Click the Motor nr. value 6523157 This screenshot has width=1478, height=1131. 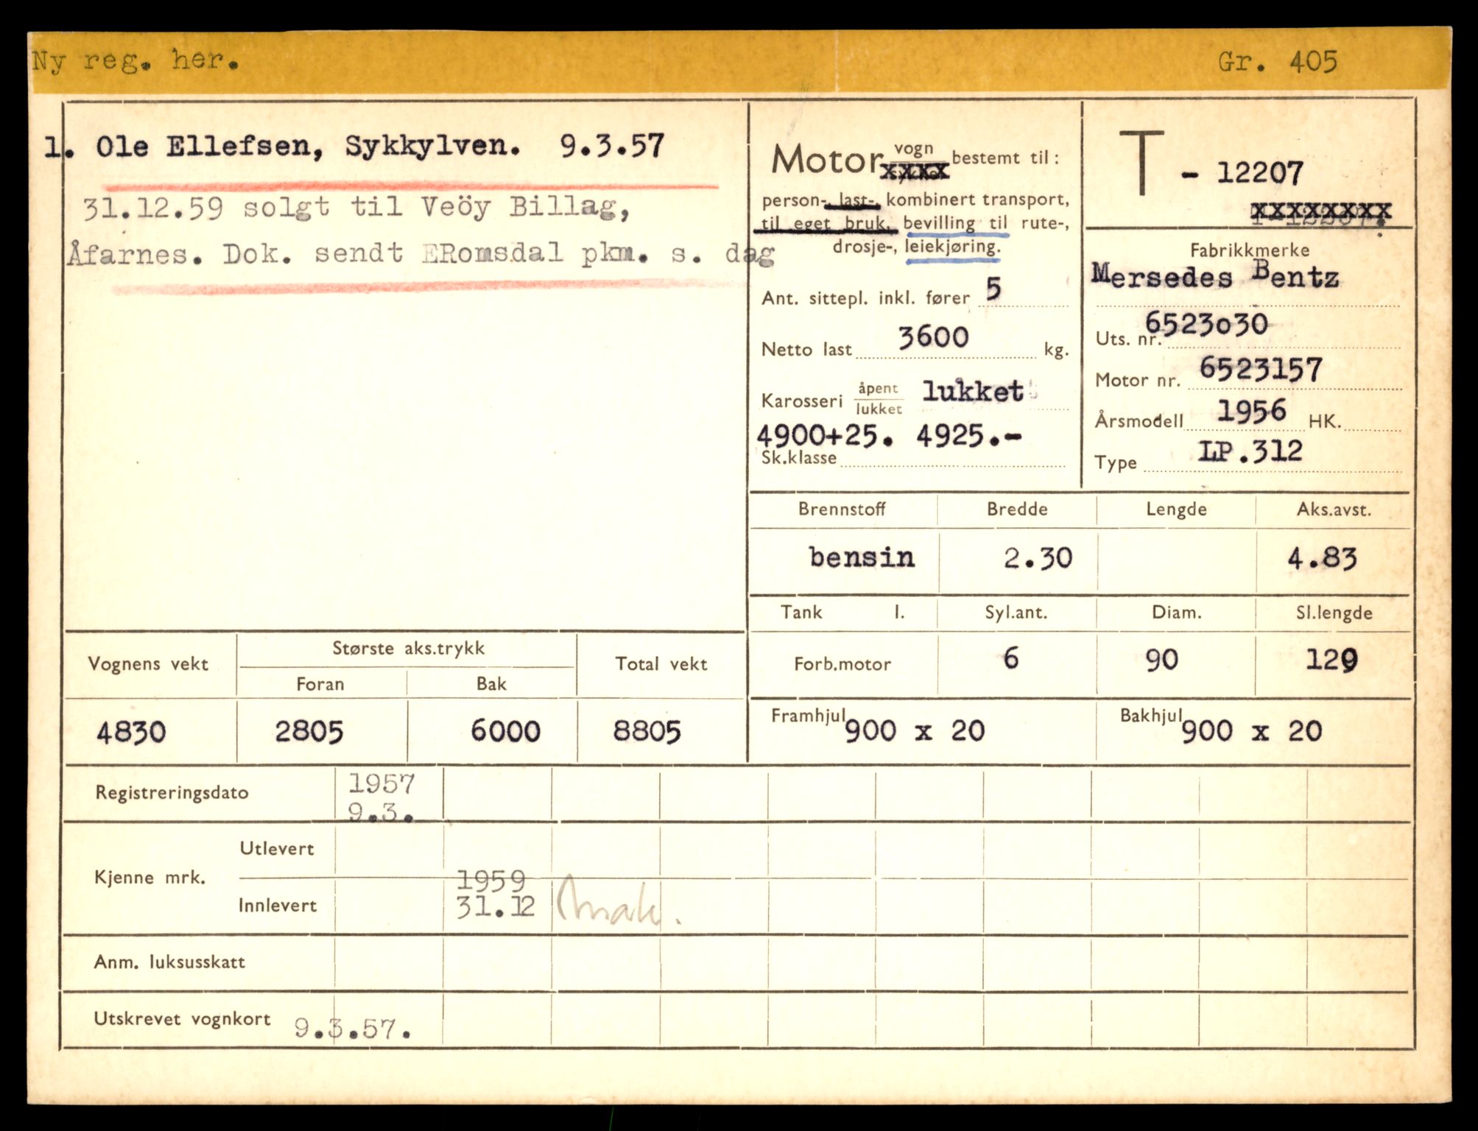pyautogui.click(x=1260, y=369)
